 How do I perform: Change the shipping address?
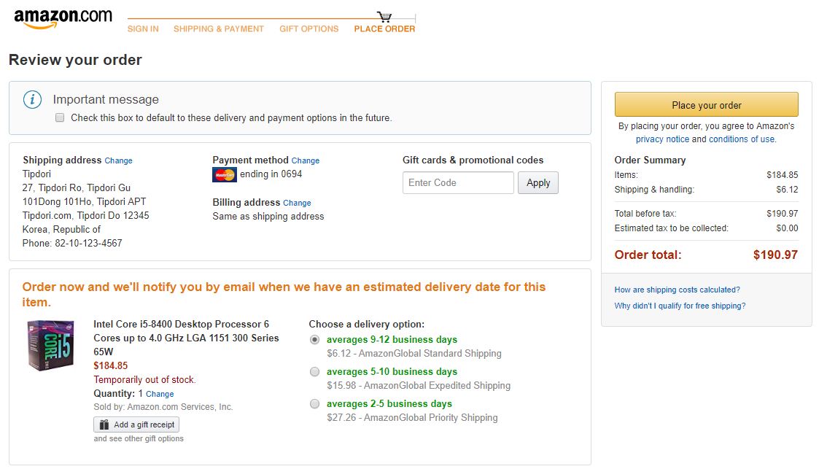point(119,160)
